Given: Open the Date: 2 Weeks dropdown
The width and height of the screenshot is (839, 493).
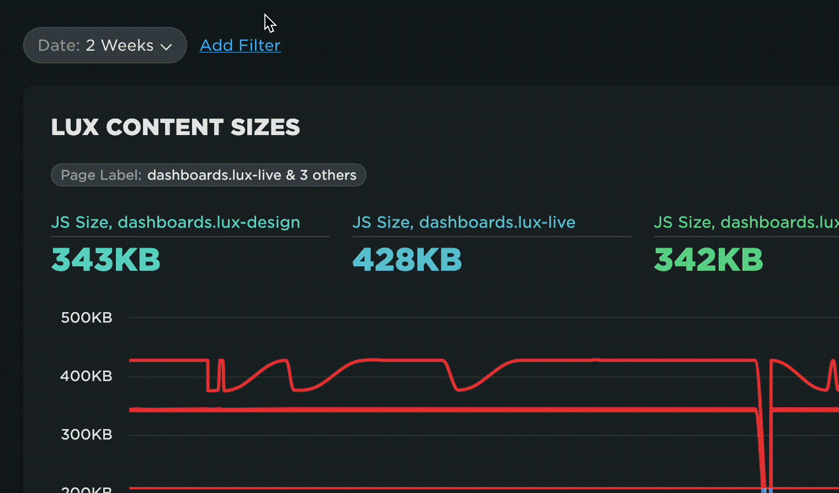Looking at the screenshot, I should (x=105, y=45).
